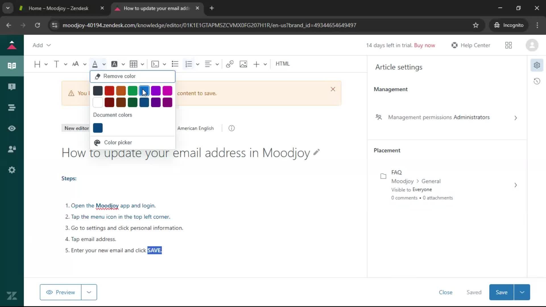Edit article title with pencil icon
Viewport: 546px width, 307px height.
[317, 152]
